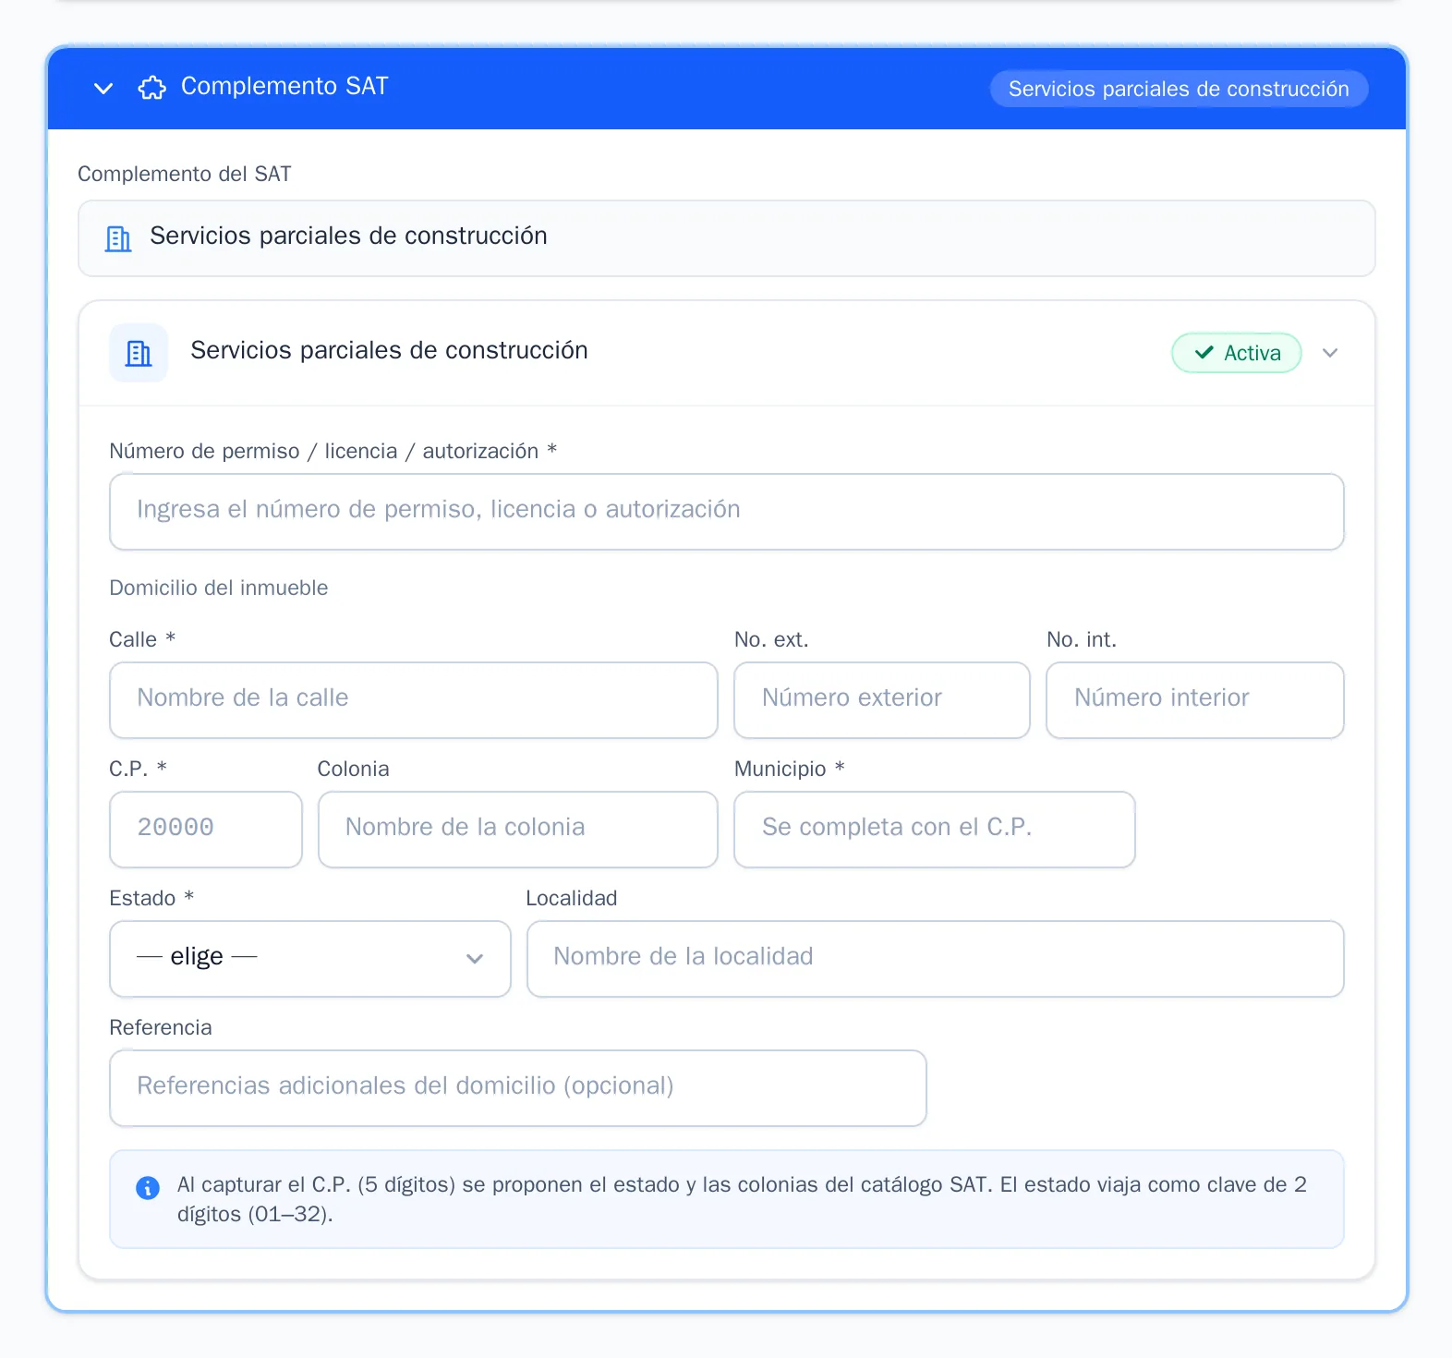The image size is (1452, 1358).
Task: Focus the Número exterior field
Action: 882,700
